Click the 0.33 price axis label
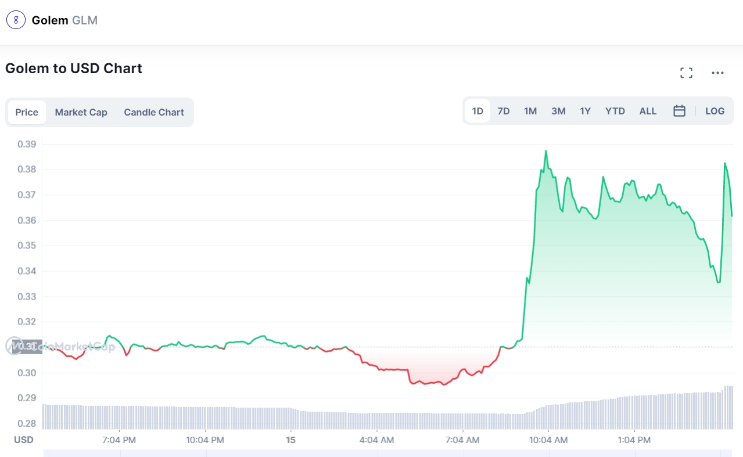 point(27,296)
